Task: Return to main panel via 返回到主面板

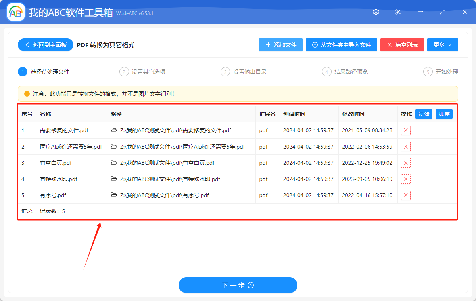Action: point(45,45)
